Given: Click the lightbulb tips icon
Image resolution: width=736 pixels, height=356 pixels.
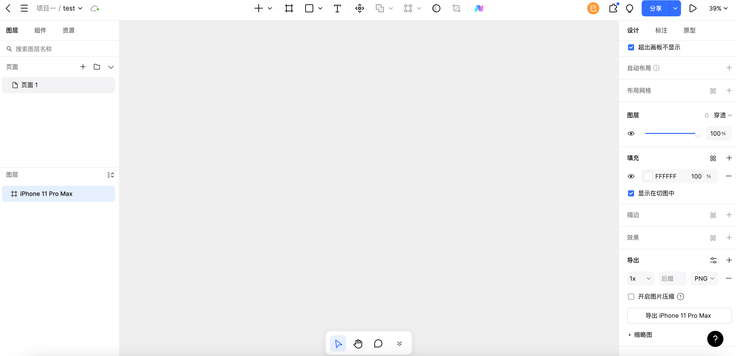Looking at the screenshot, I should point(629,8).
